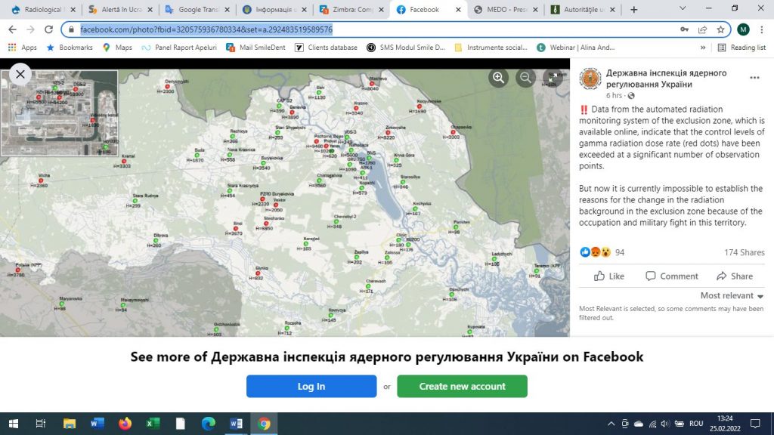This screenshot has width=774, height=435.
Task: Switch to the Google Translate tab
Action: point(197,9)
